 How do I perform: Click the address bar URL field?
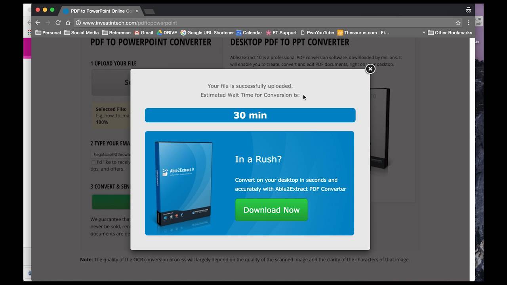(x=263, y=23)
